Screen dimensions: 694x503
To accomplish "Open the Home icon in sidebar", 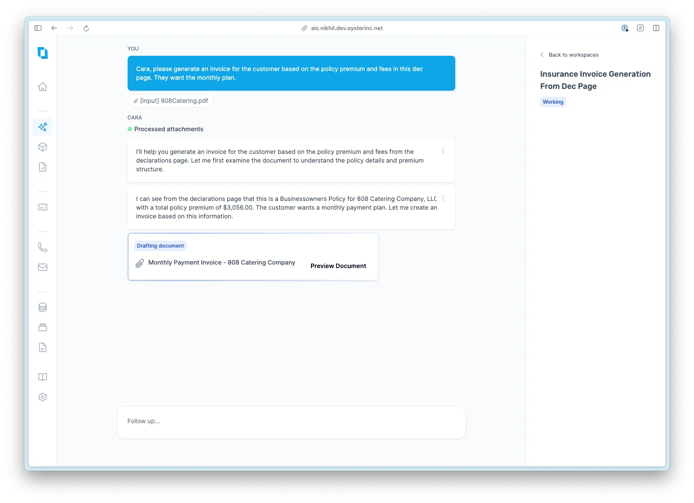I will tap(43, 87).
